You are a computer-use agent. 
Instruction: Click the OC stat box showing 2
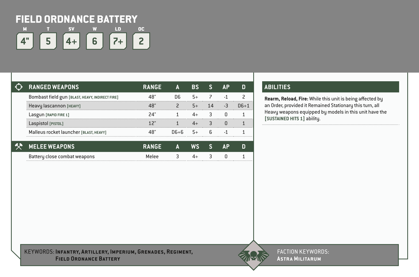pos(141,41)
